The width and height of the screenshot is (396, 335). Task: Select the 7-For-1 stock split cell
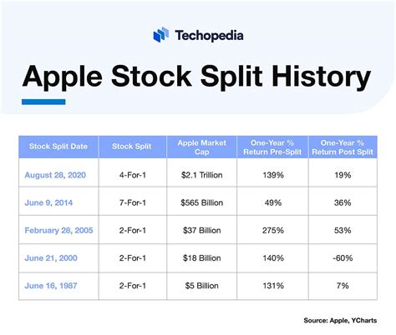click(133, 202)
